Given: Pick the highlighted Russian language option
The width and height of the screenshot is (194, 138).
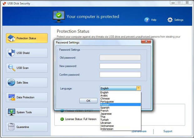Looking at the screenshot, I should pyautogui.click(x=120, y=105).
